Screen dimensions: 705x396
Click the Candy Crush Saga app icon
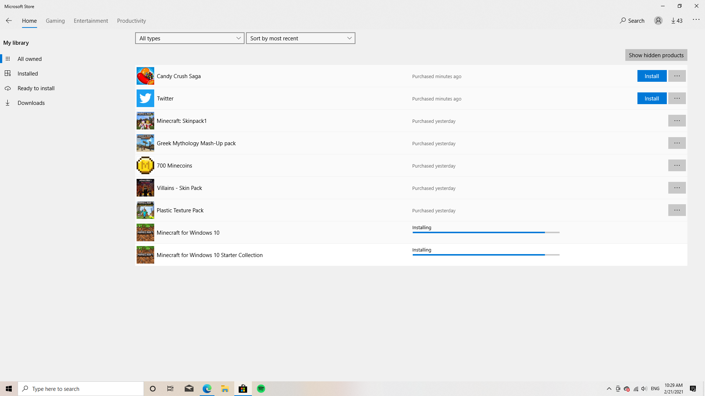click(x=145, y=76)
